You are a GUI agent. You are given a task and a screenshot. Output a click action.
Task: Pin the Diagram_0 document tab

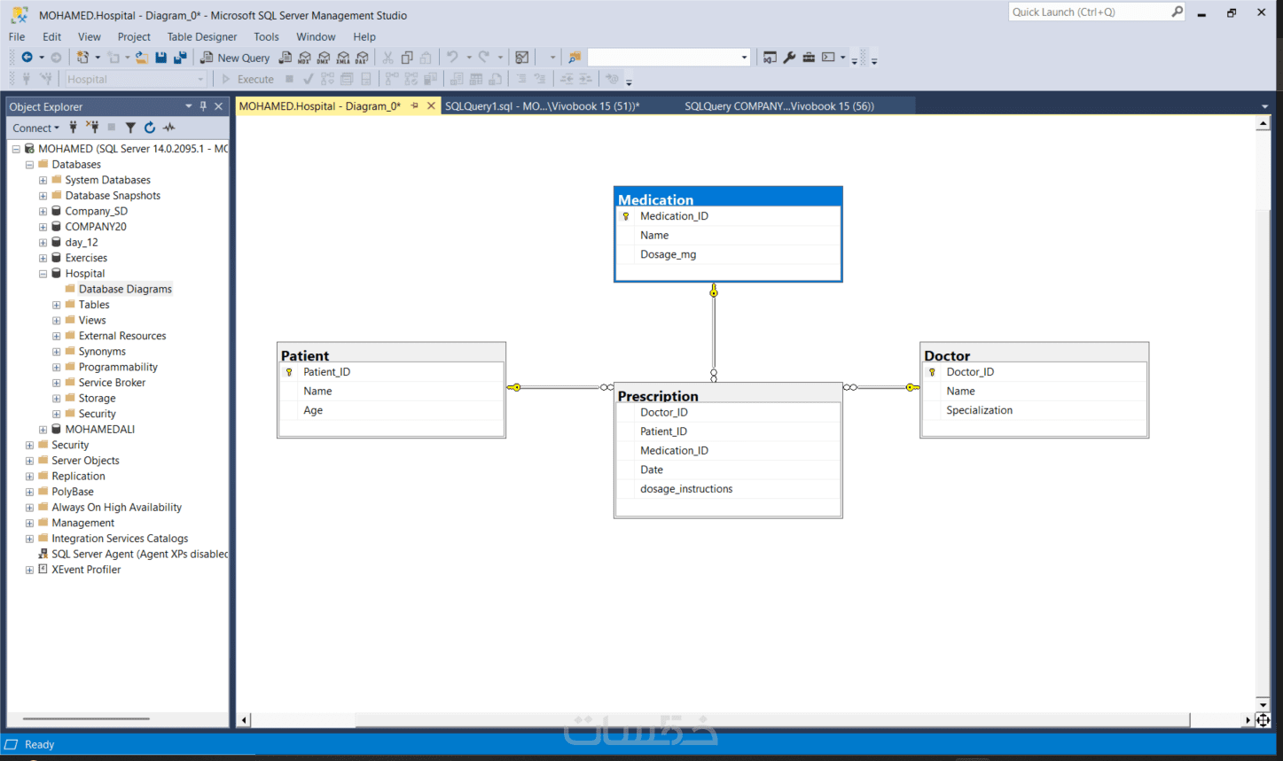pos(415,106)
